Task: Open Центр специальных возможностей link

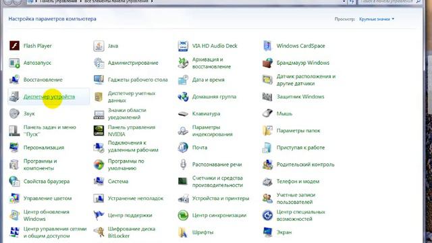Action: [x=300, y=215]
